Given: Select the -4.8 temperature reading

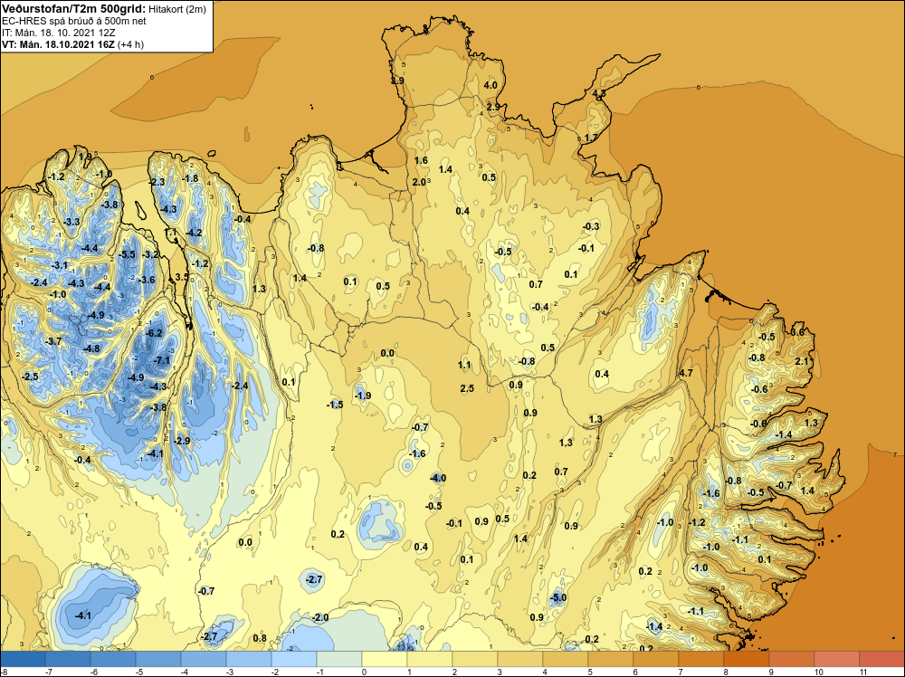Looking at the screenshot, I should [91, 348].
